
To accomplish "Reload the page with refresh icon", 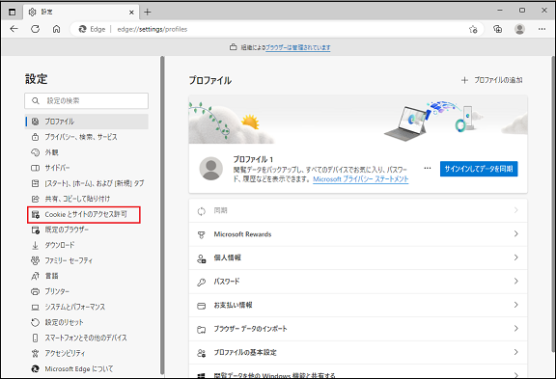I will tap(35, 29).
